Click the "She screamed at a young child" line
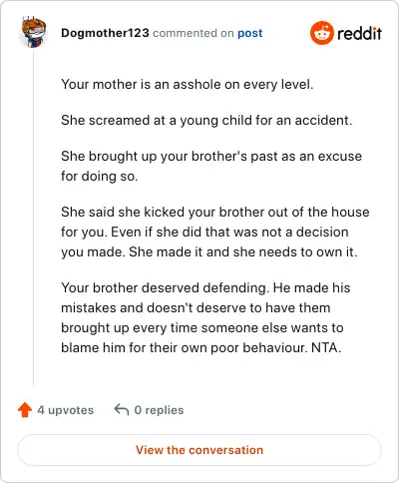 tap(206, 120)
